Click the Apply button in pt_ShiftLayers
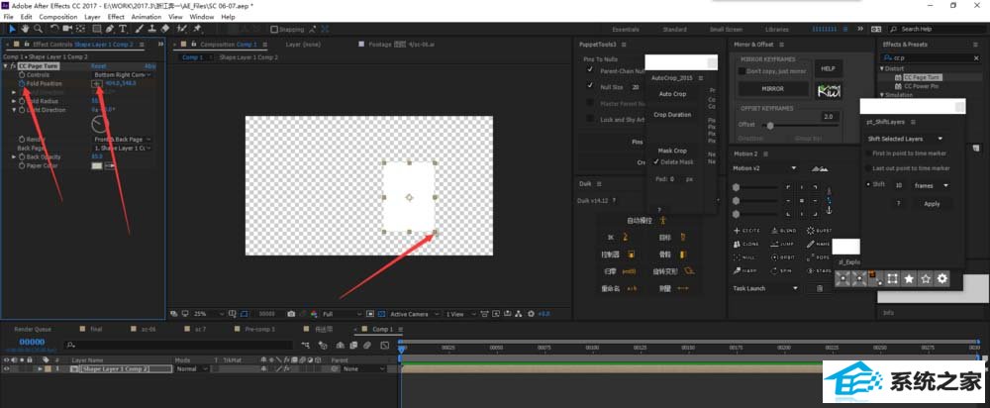The image size is (990, 408). 932,203
